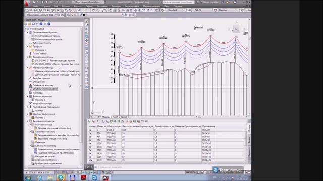The height and width of the screenshot is (181, 323).
Task: Select 'Планы трассы' in the tree
Action: 39,54
